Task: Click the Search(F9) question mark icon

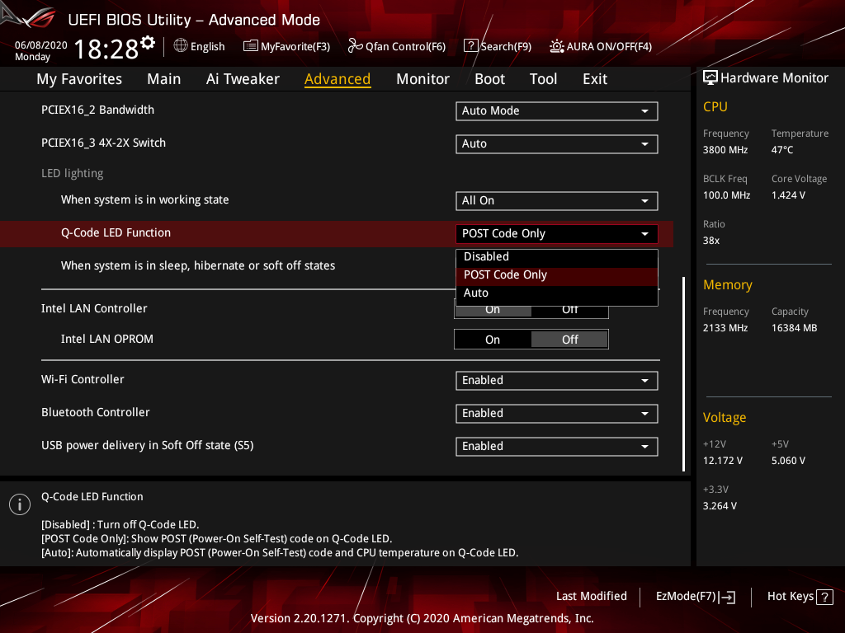Action: [470, 46]
